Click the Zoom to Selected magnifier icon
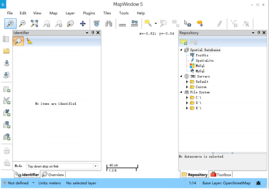The height and width of the screenshot is (189, 269). pyautogui.click(x=163, y=24)
